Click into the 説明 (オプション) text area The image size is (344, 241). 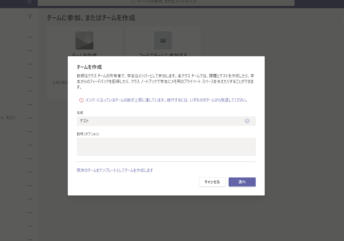pos(166,147)
